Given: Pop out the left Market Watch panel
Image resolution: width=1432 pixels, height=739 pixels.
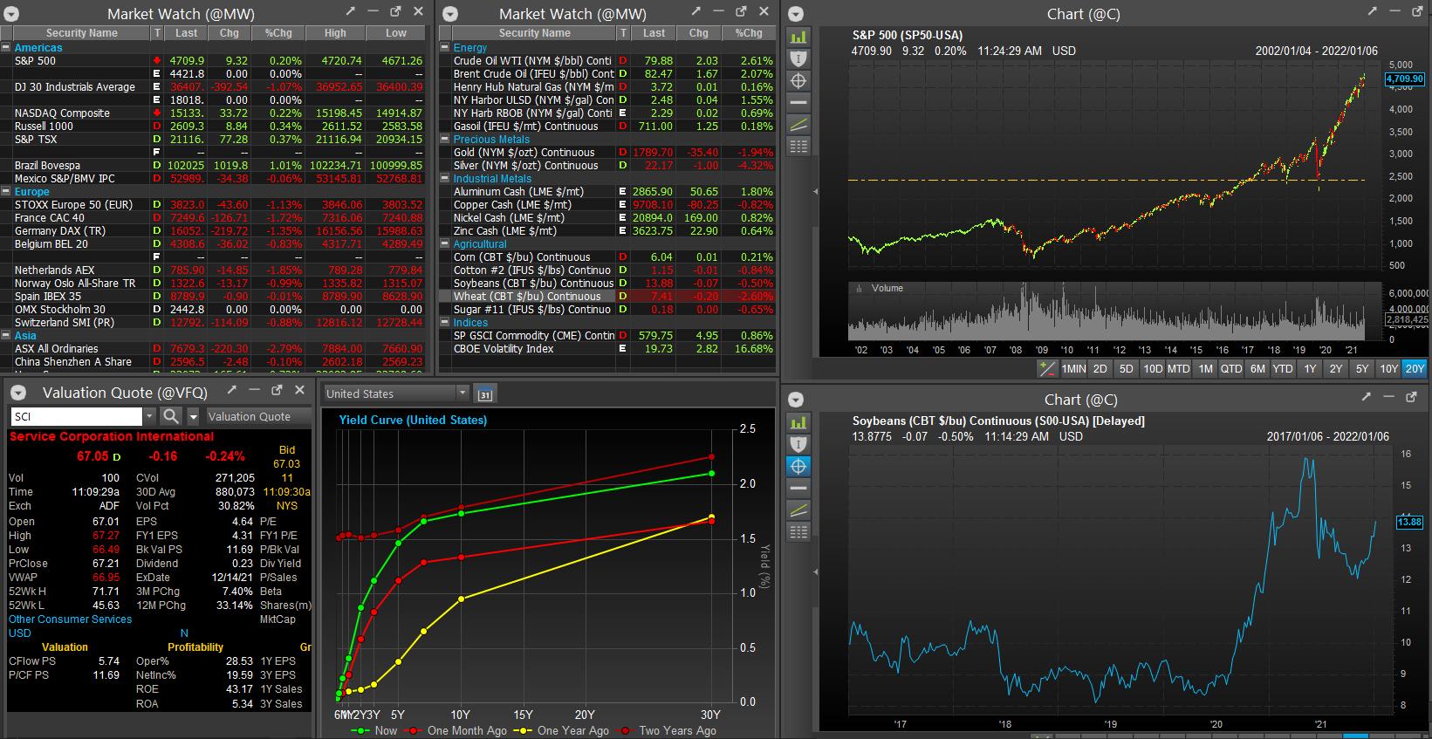Looking at the screenshot, I should coord(395,11).
